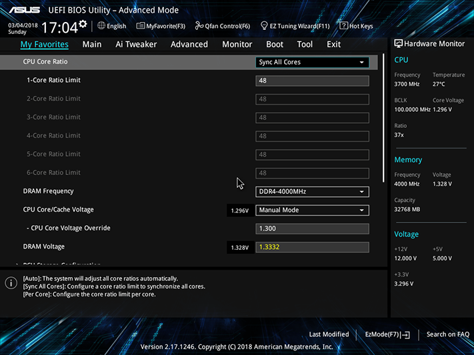The image size is (474, 355).
Task: Click the Hot Keys question mark icon
Action: (343, 26)
